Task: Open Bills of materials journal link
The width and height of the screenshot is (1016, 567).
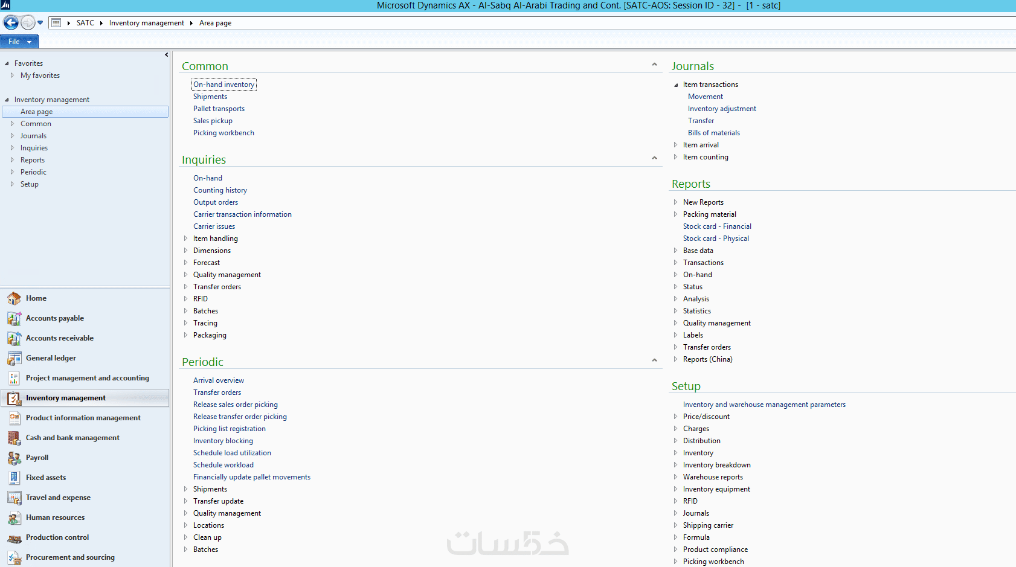Action: (x=714, y=133)
